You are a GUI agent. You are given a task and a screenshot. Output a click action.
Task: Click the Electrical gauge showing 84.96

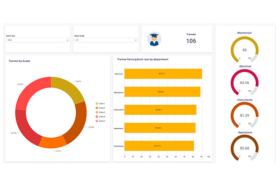pyautogui.click(x=245, y=83)
